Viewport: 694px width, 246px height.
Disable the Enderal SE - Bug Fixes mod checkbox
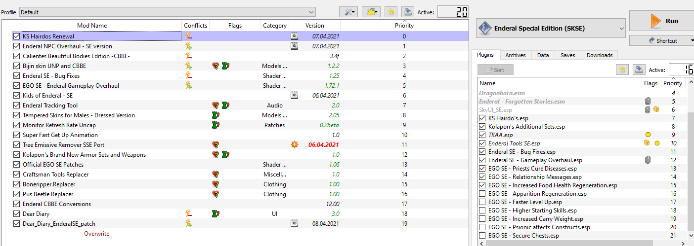coord(17,75)
